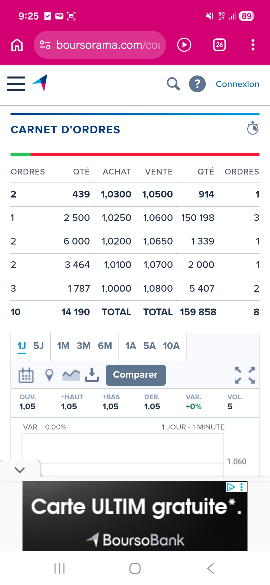Click the Comparer button
The height and width of the screenshot is (585, 270).
pos(136,375)
